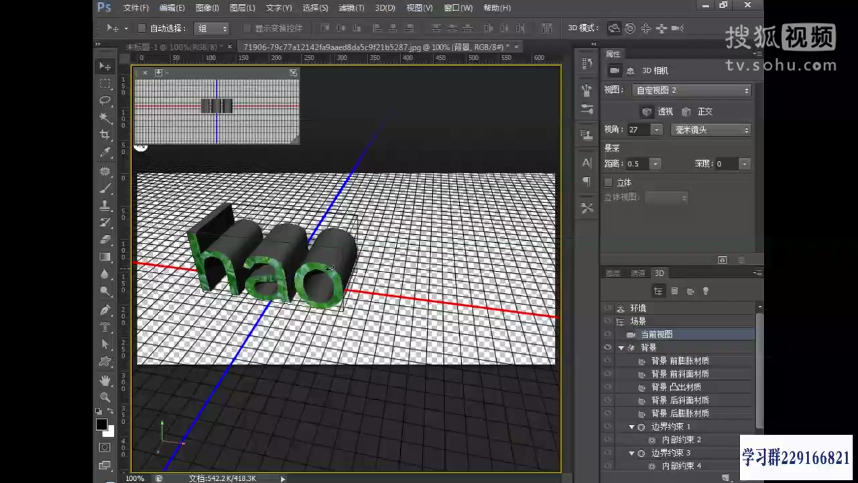Click the foreground color swatch
This screenshot has width=858, height=483.
pos(101,424)
